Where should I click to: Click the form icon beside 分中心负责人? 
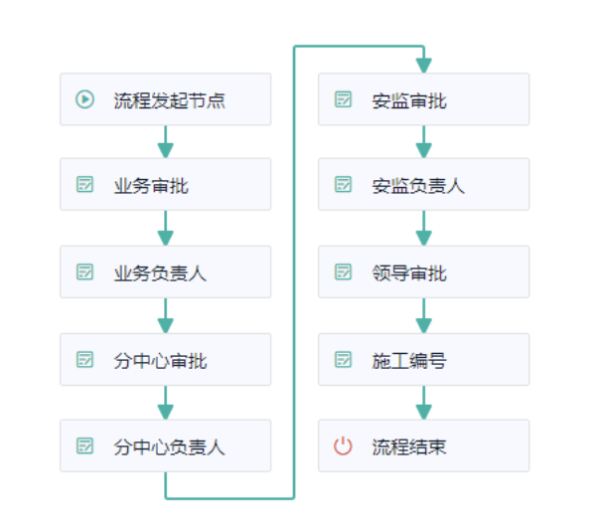85,446
